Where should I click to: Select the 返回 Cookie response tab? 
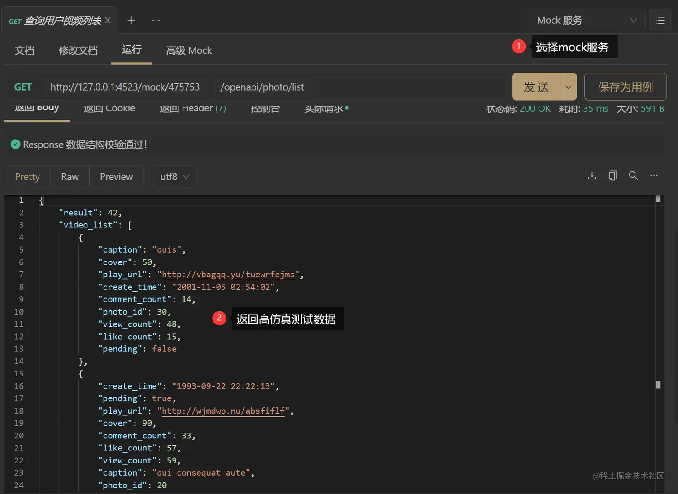[x=109, y=108]
